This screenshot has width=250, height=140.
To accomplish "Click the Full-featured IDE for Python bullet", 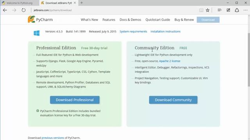I will pyautogui.click(x=67, y=55).
